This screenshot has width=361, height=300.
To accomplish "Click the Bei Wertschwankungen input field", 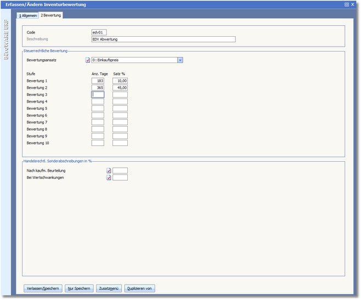I will (120, 178).
